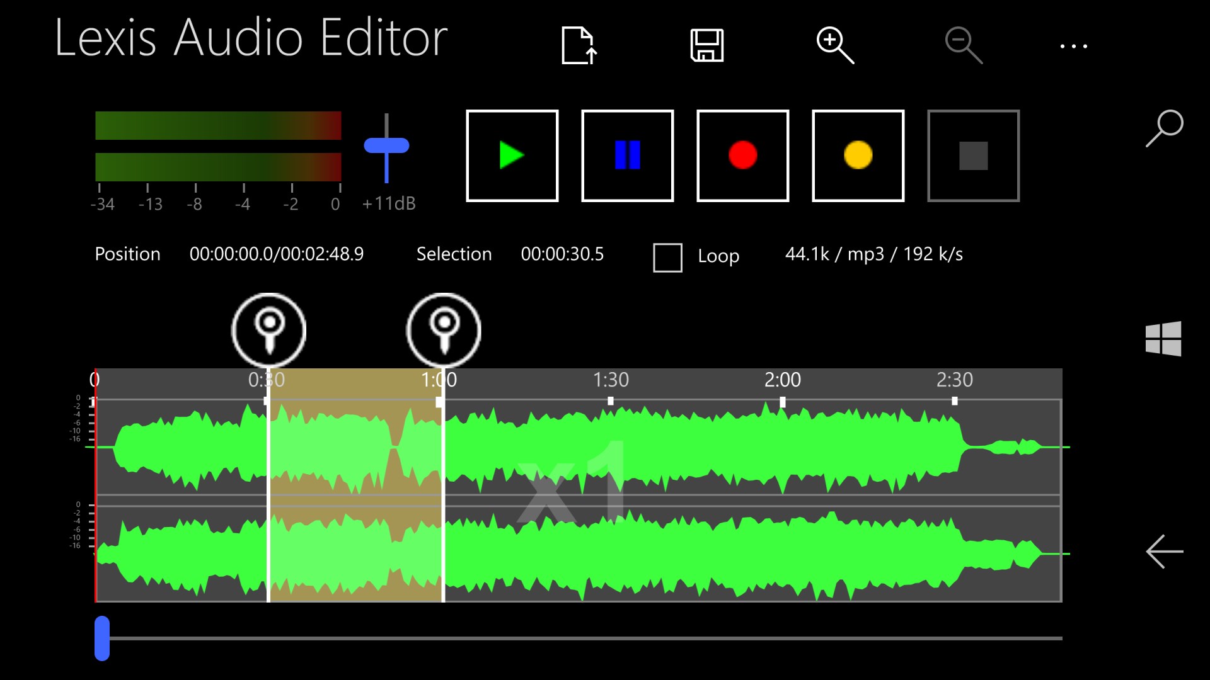The width and height of the screenshot is (1210, 680).
Task: Adjust the +11dB gain slider
Action: pyautogui.click(x=385, y=146)
